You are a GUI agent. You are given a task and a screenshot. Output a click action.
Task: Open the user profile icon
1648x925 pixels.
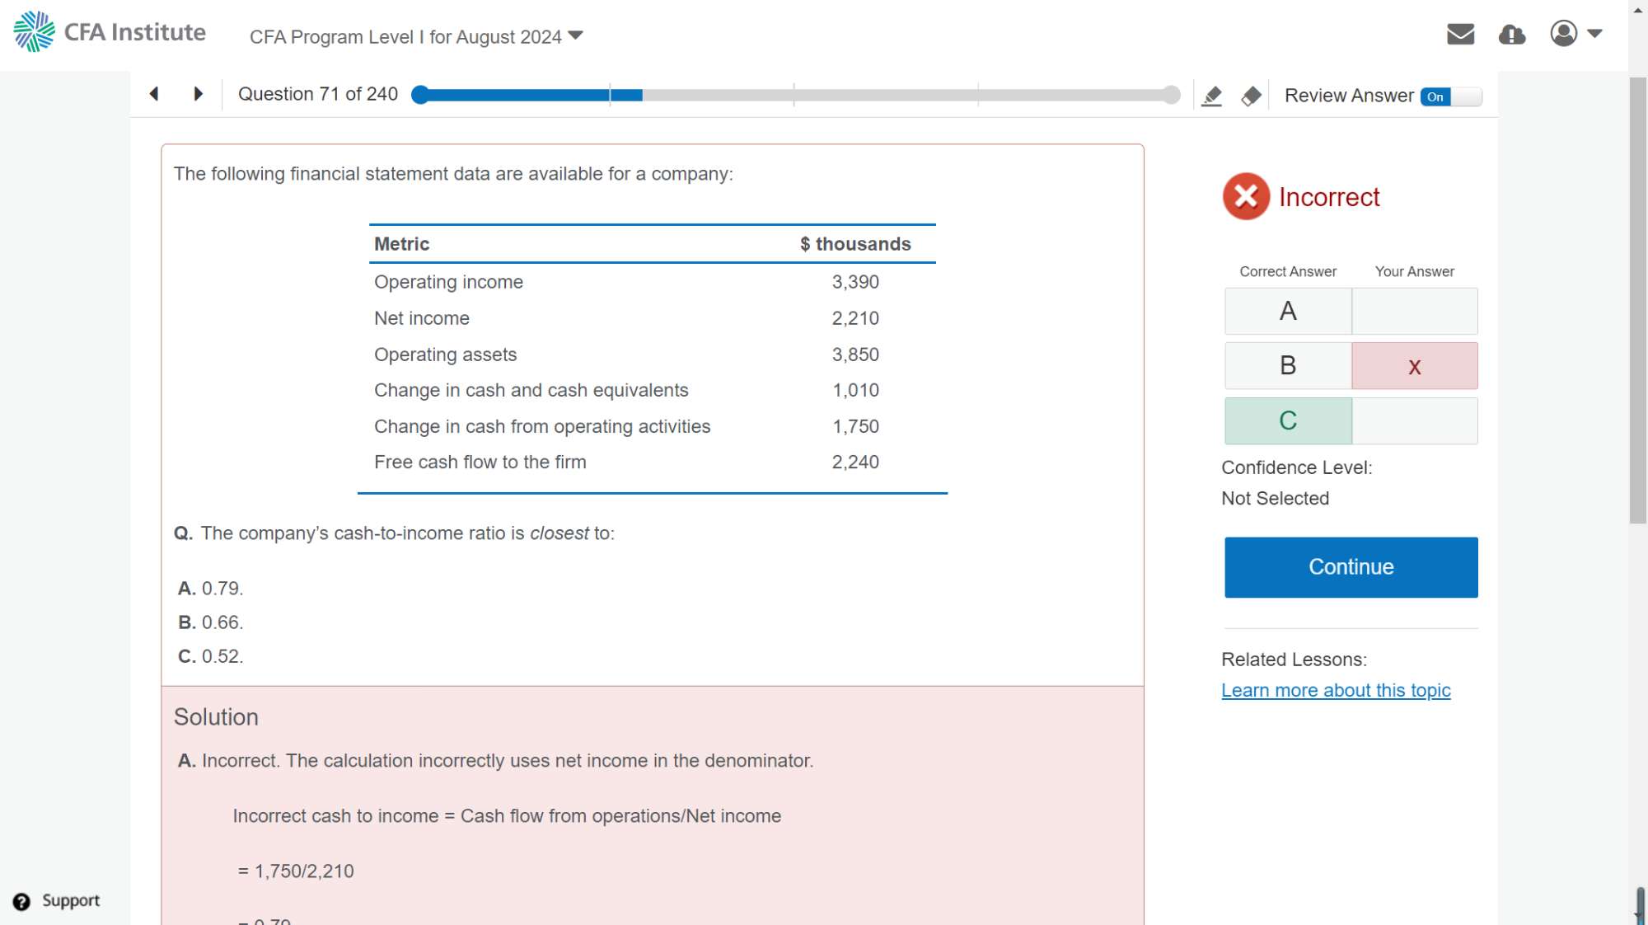pos(1563,34)
